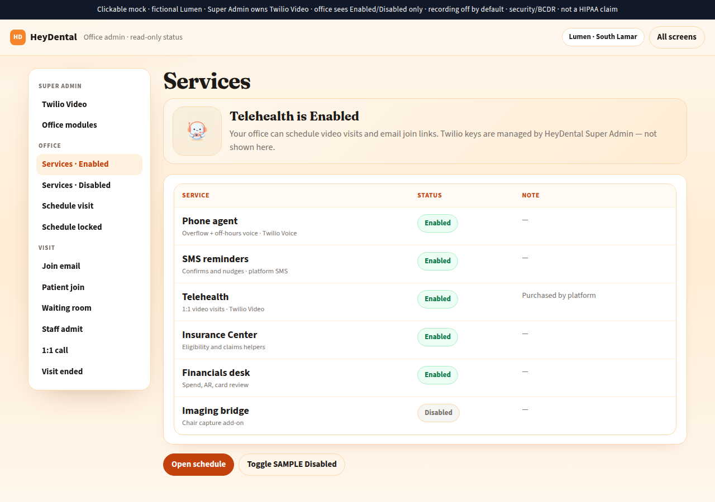Image resolution: width=715 pixels, height=502 pixels.
Task: Select the Imaging bridge service name
Action: [x=216, y=411]
